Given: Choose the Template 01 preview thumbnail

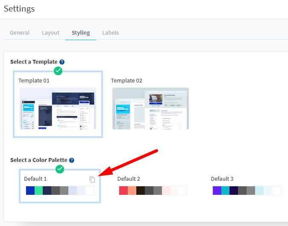Looking at the screenshot, I should (x=58, y=109).
